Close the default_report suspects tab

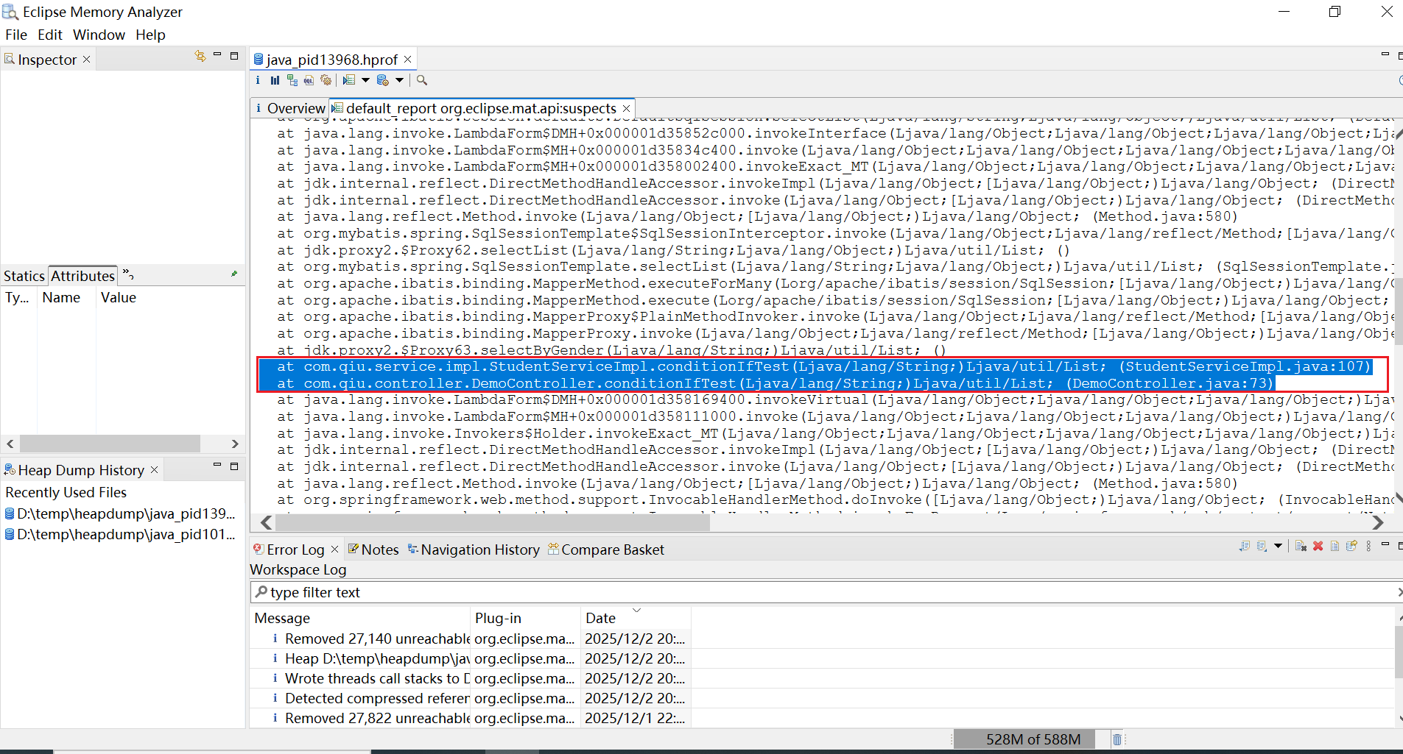[626, 108]
